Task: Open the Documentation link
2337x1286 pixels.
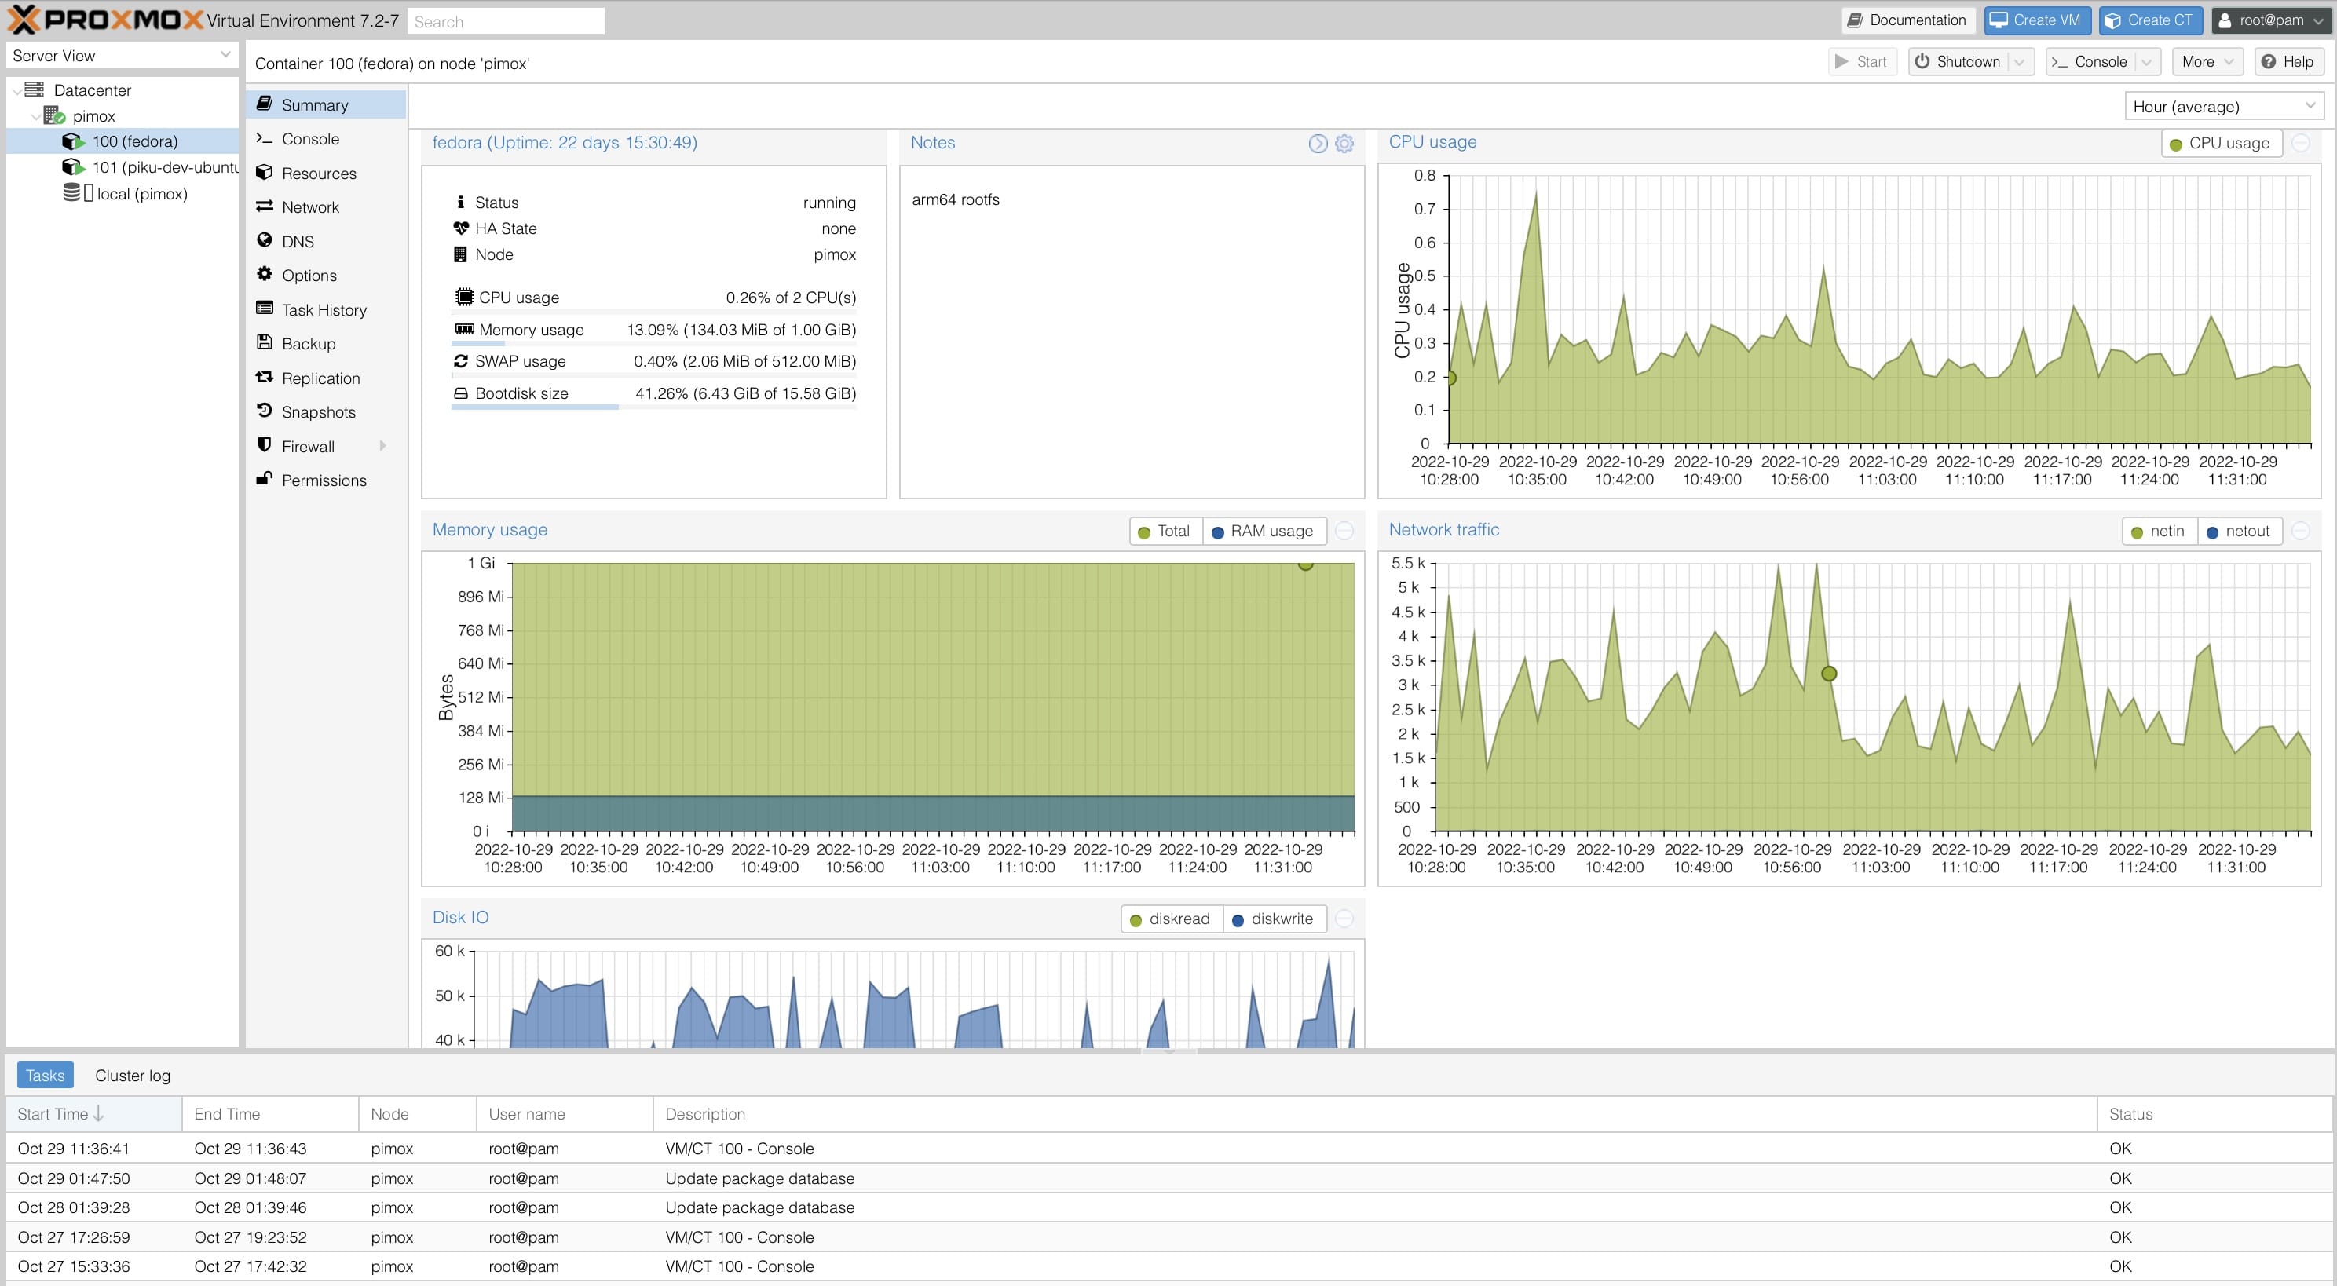Action: click(1907, 20)
